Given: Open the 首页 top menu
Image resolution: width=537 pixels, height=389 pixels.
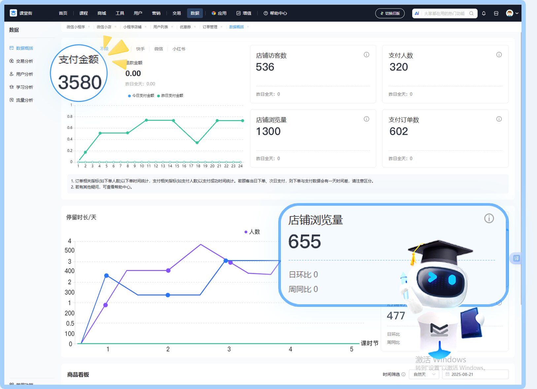Looking at the screenshot, I should pos(63,13).
